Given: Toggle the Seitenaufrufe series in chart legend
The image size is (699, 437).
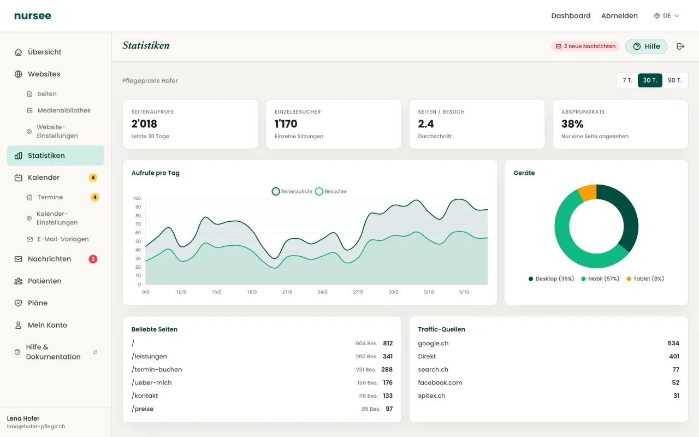Looking at the screenshot, I should [x=292, y=192].
